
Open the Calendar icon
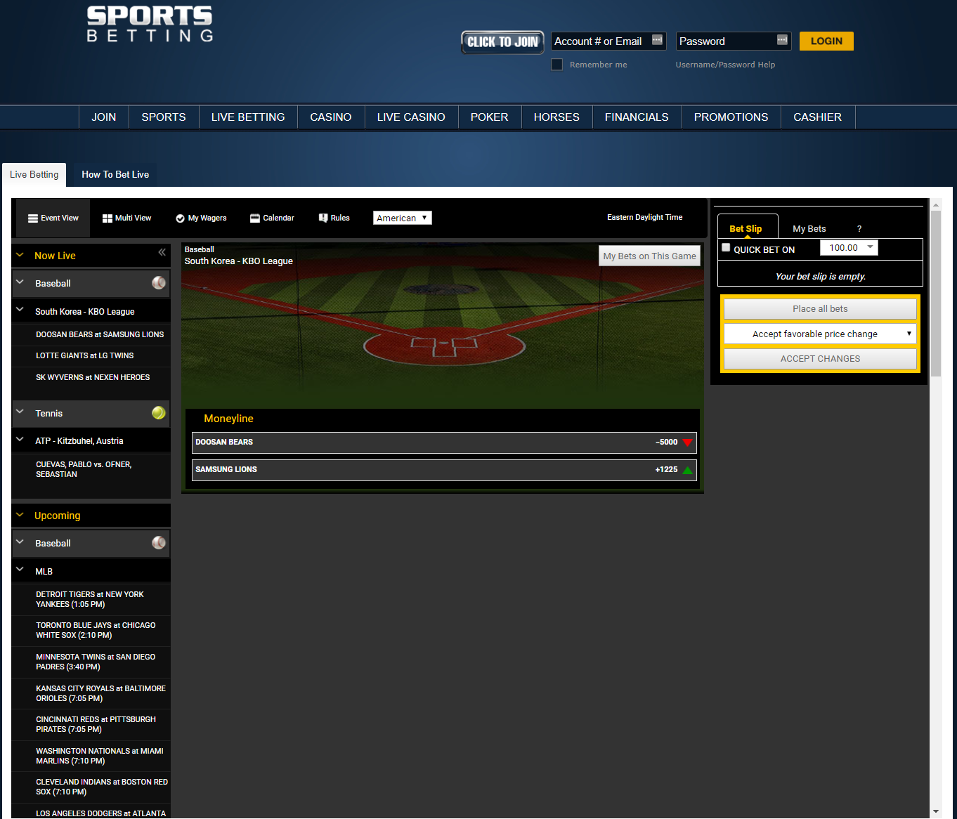click(x=255, y=218)
